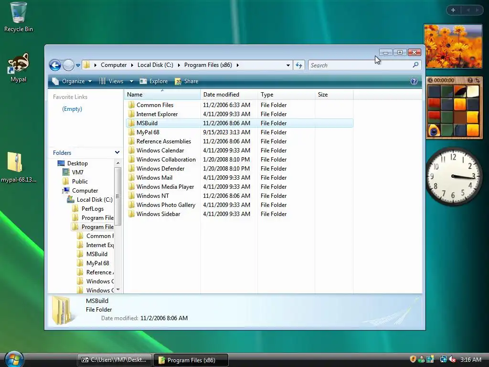Click Share in the toolbar
The image size is (489, 367).
click(187, 81)
